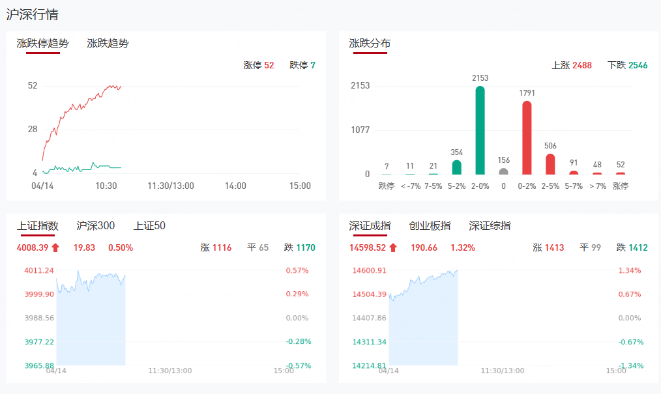Open the 沪深300 index tab
The height and width of the screenshot is (394, 661).
point(95,226)
